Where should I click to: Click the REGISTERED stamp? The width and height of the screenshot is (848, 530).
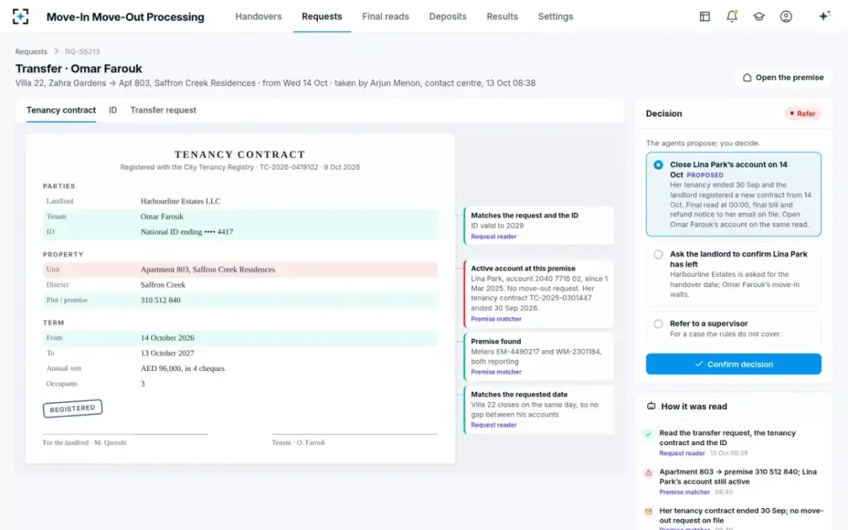73,408
